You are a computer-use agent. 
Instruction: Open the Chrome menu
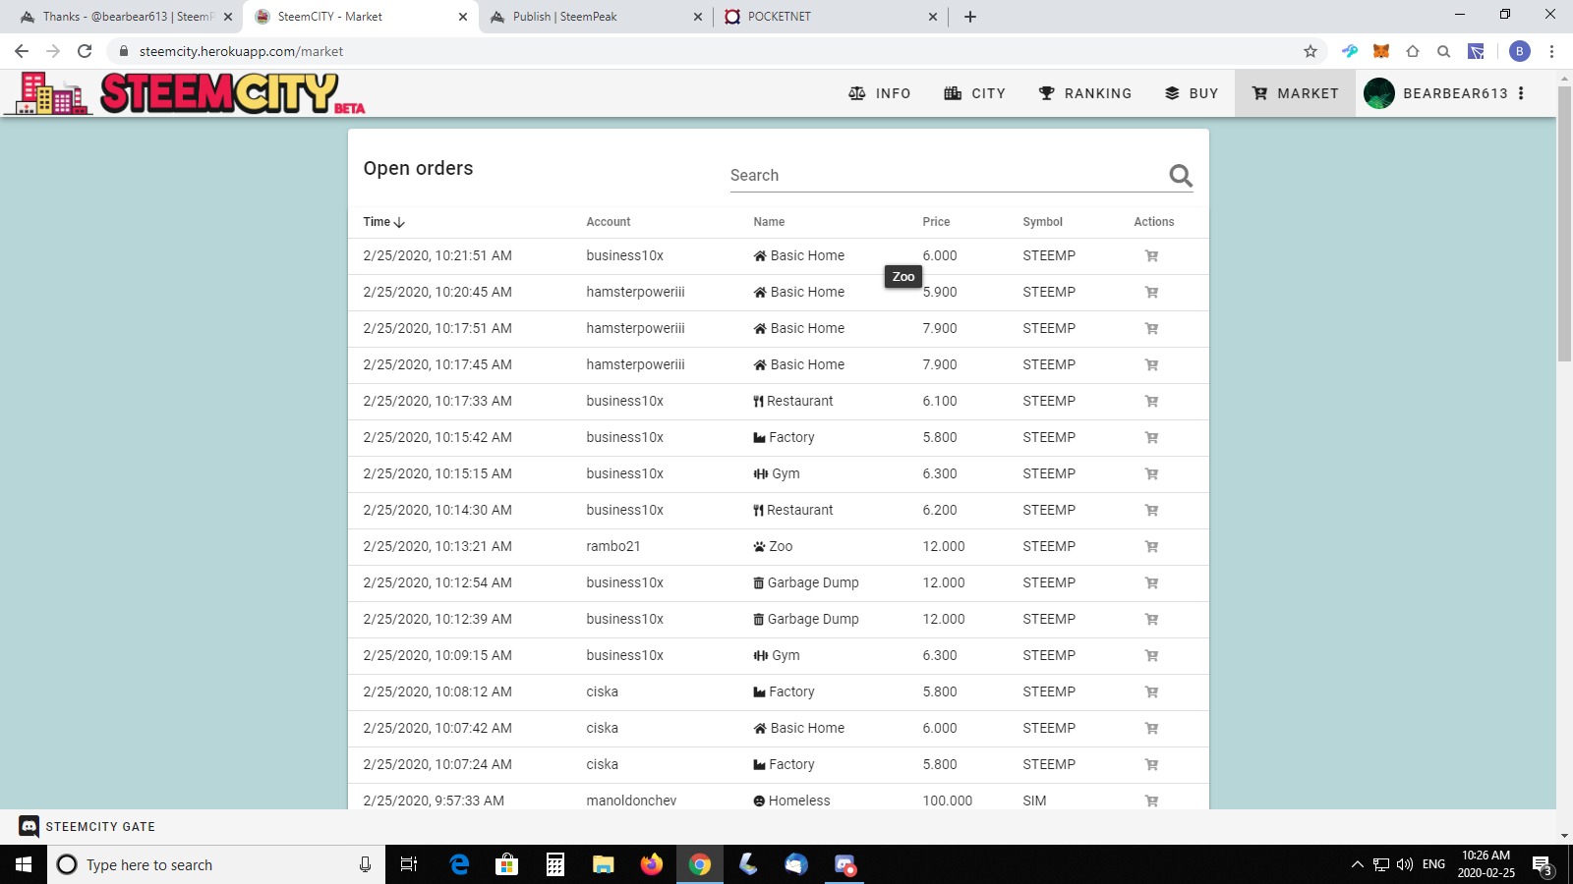point(1551,51)
